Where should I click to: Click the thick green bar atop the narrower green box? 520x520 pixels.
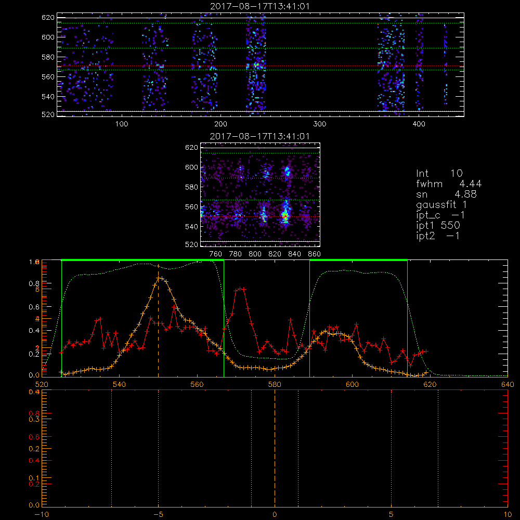click(x=358, y=260)
